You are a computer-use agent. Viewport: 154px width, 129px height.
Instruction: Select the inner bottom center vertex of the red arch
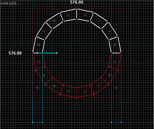coord(77,88)
